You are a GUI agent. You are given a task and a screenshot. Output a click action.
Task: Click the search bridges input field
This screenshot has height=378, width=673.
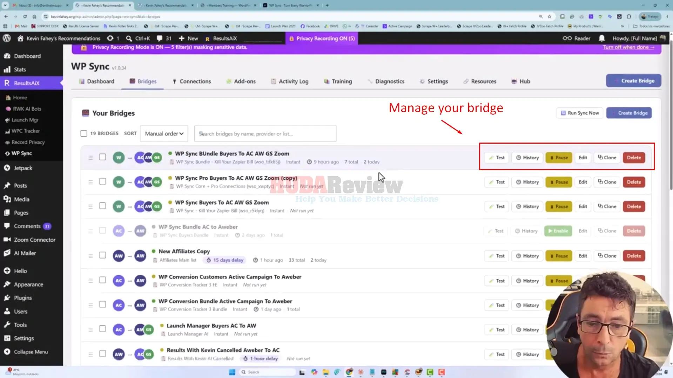pyautogui.click(x=265, y=133)
